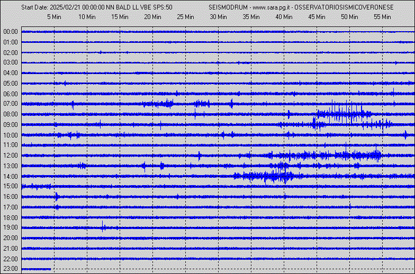This screenshot has height=274, width=415.
Task: Click the 17:00 hour trace label
Action: (x=11, y=207)
